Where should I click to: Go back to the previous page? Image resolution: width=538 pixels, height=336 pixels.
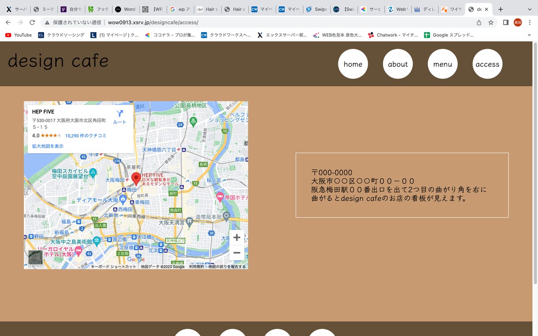tap(8, 22)
